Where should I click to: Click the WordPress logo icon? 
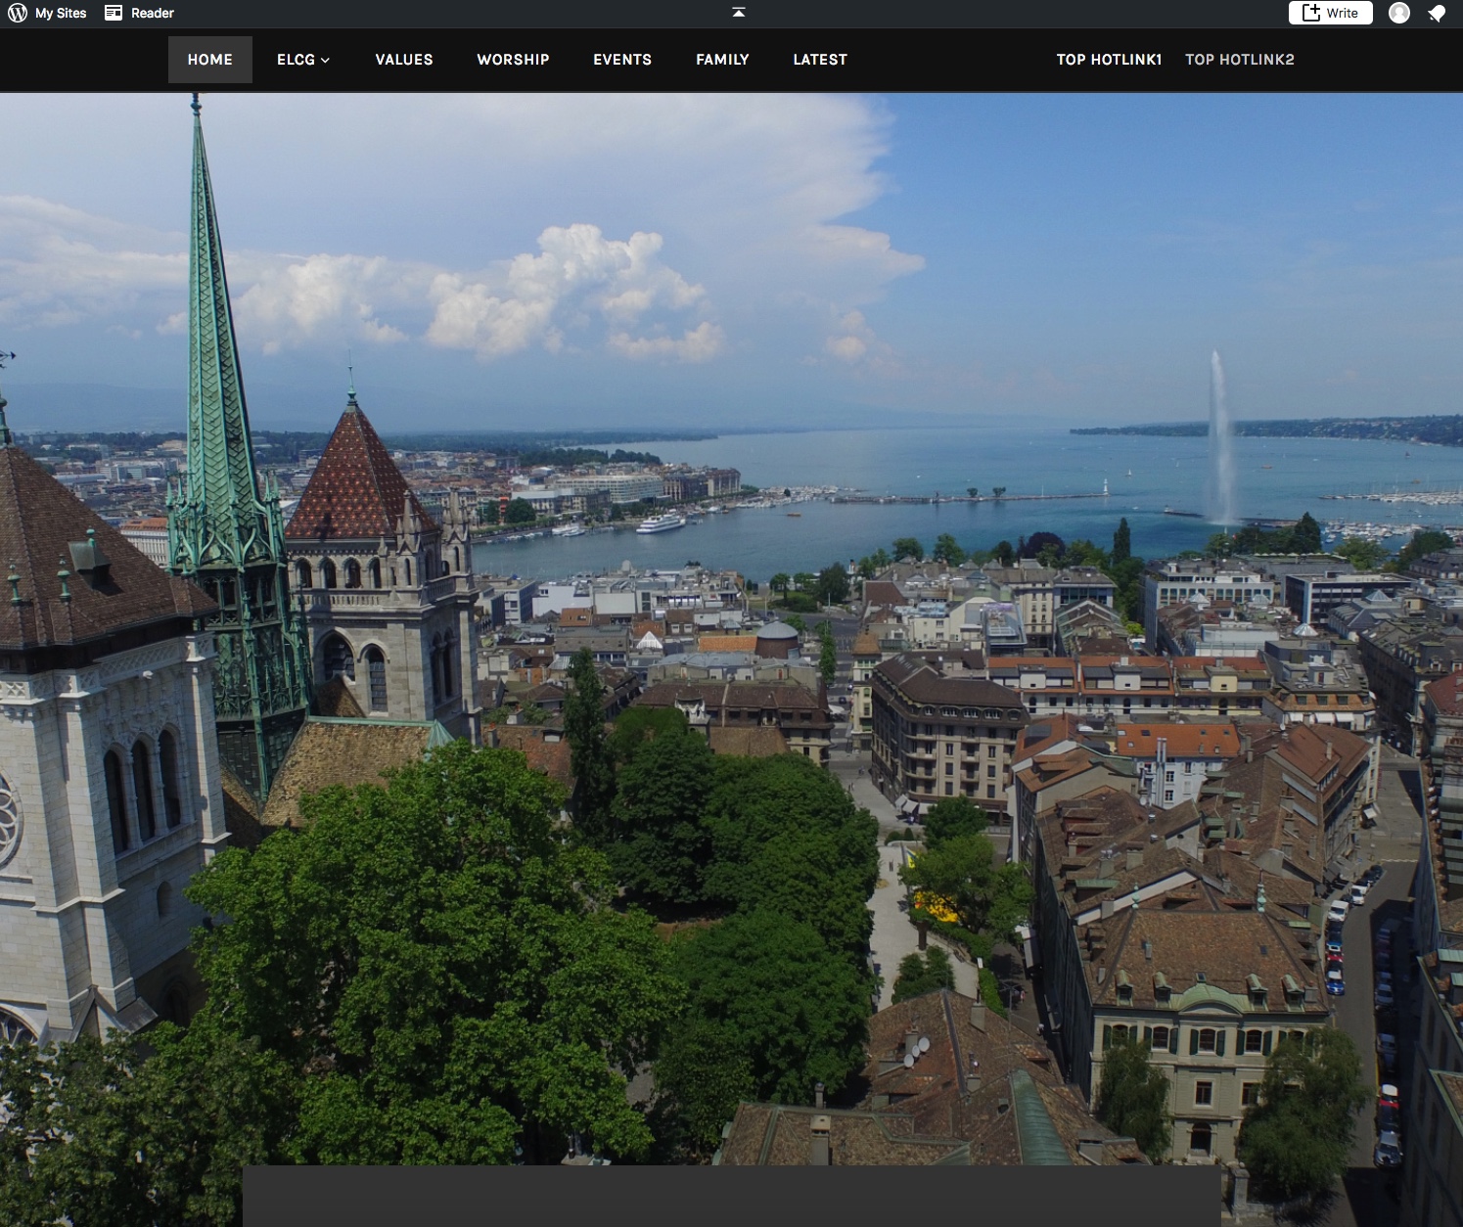18,13
